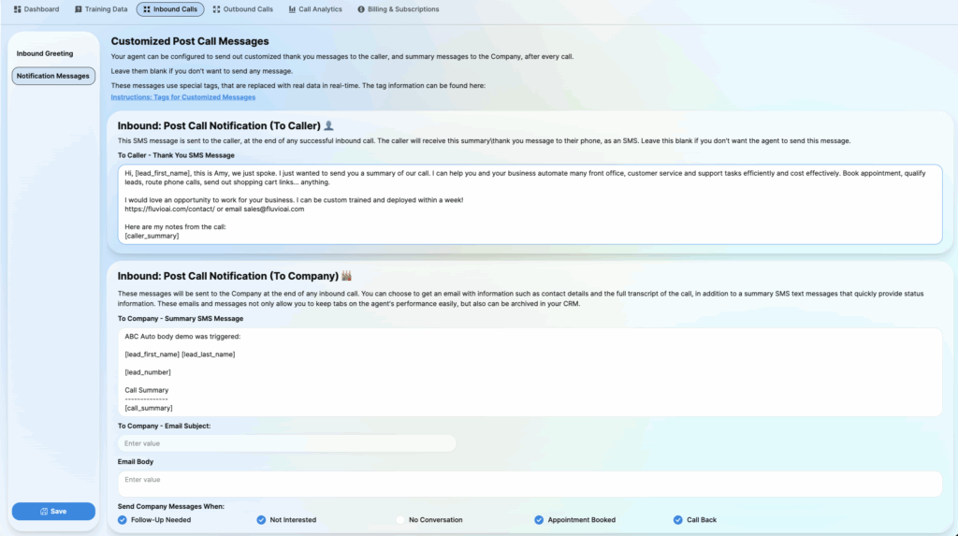Screen dimensions: 958x536
Task: Click the caller person icon in heading
Action: [327, 125]
